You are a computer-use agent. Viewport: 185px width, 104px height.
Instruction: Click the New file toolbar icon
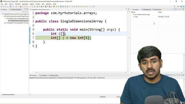2,7
